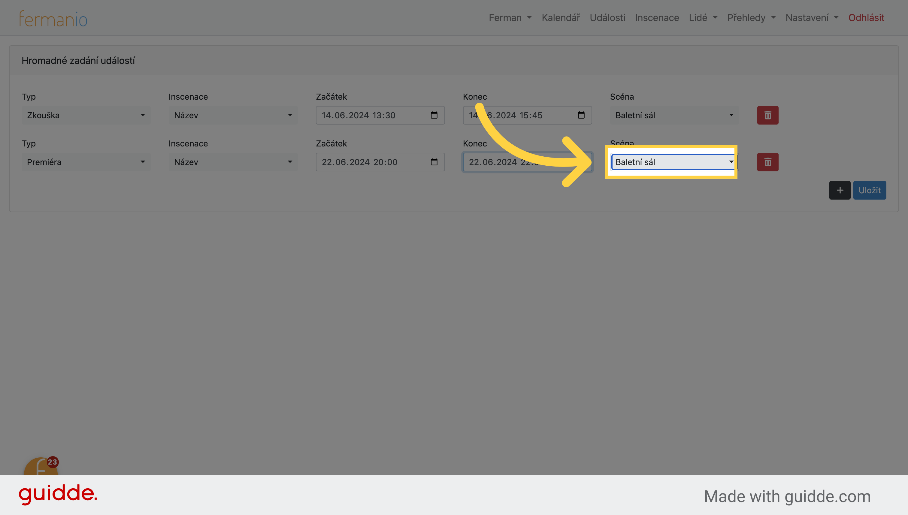Open the Typ dropdown showing Premiéra
This screenshot has width=908, height=515.
click(86, 162)
